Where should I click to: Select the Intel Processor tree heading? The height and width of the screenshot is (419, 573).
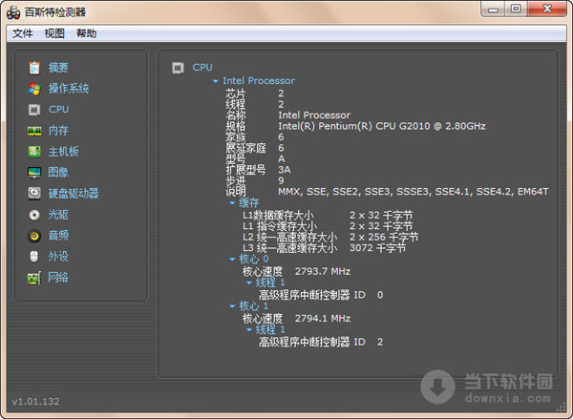(259, 81)
